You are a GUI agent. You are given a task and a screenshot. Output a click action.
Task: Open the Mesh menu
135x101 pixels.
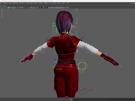(x=10, y=3)
